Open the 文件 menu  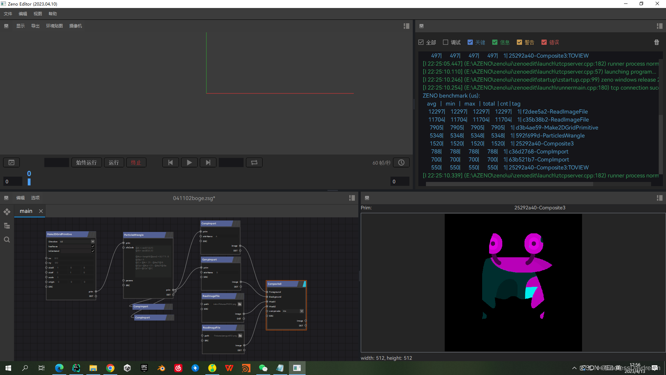8,14
